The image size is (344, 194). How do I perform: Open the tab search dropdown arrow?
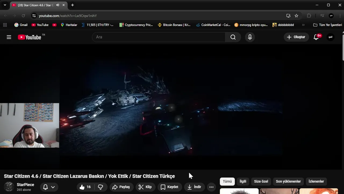[x=5, y=5]
